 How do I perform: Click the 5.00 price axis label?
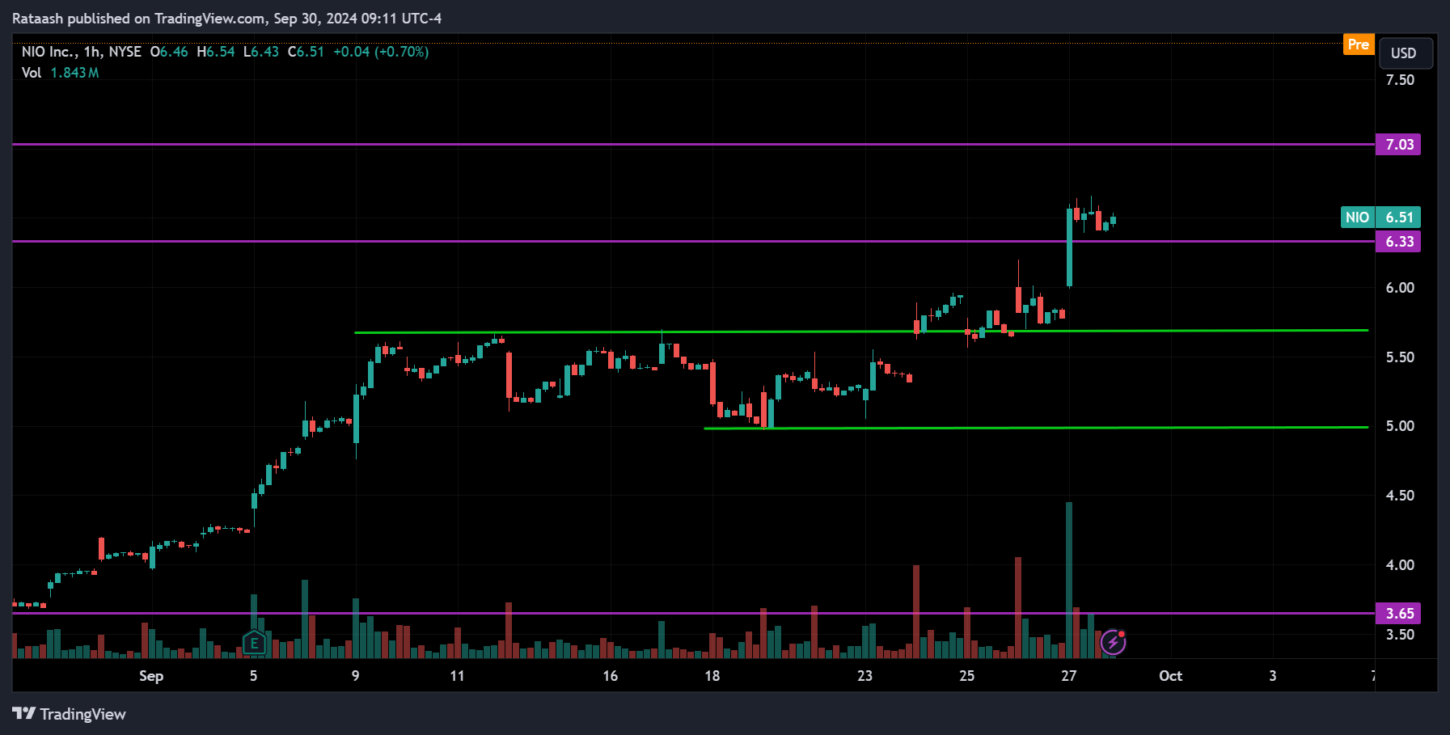tap(1400, 426)
